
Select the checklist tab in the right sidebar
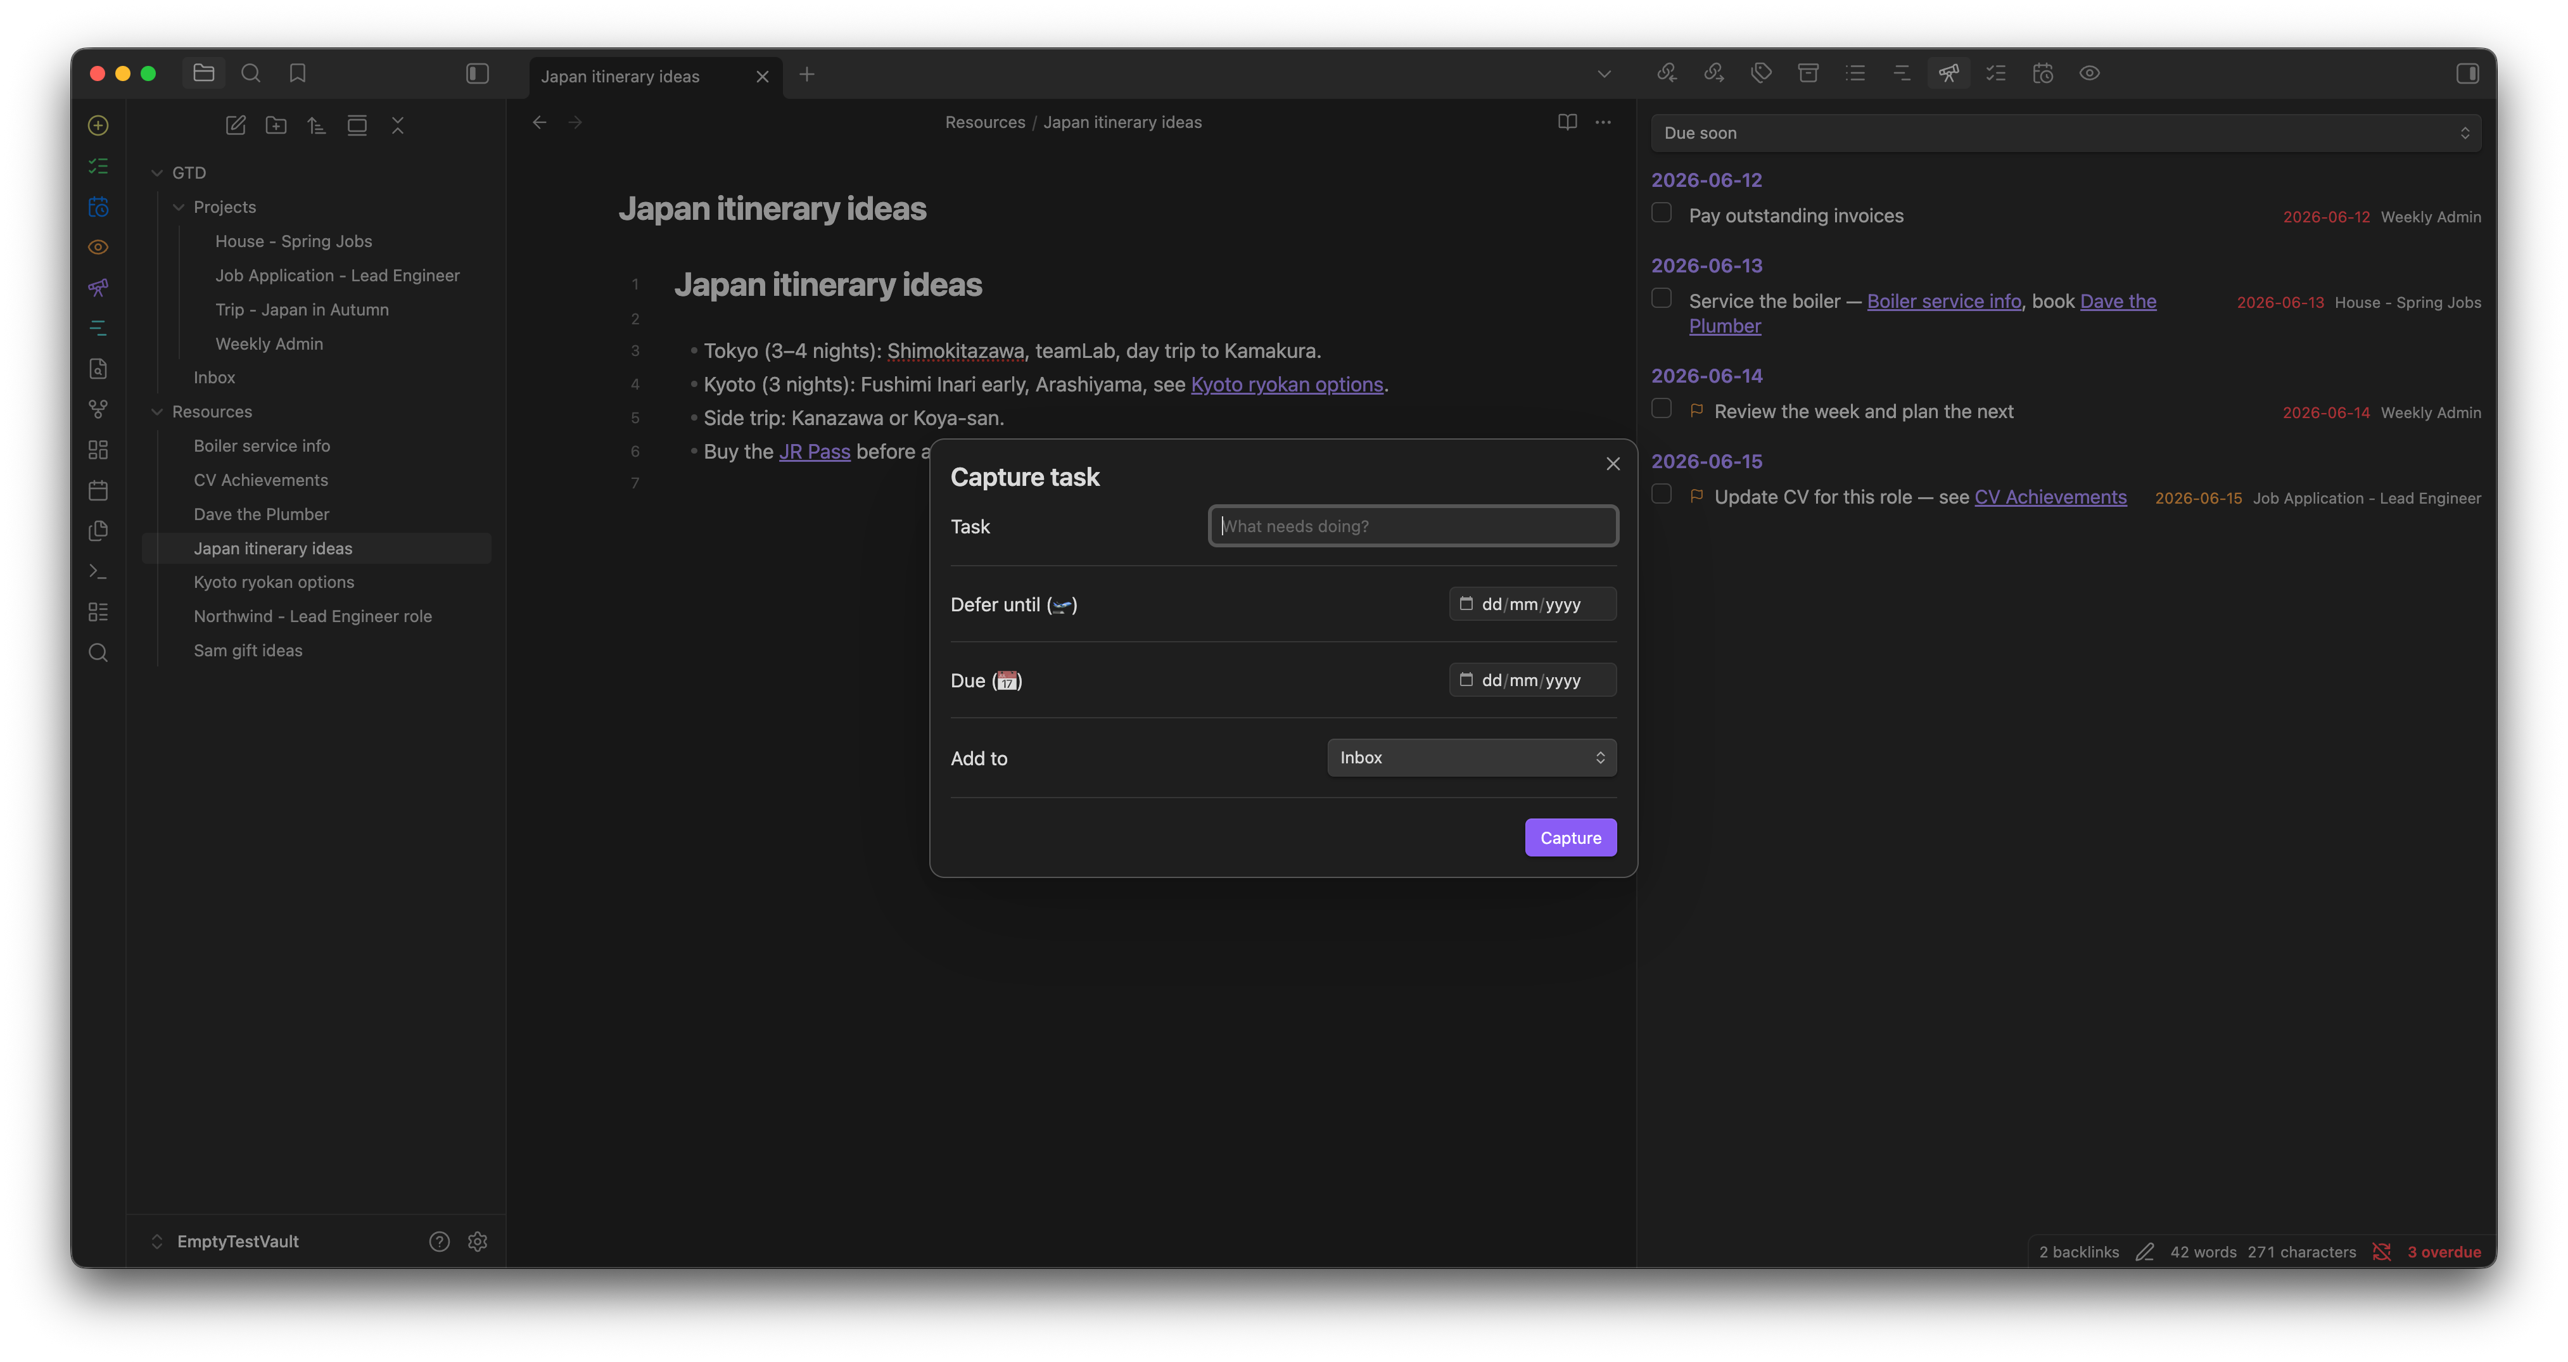coord(1996,73)
